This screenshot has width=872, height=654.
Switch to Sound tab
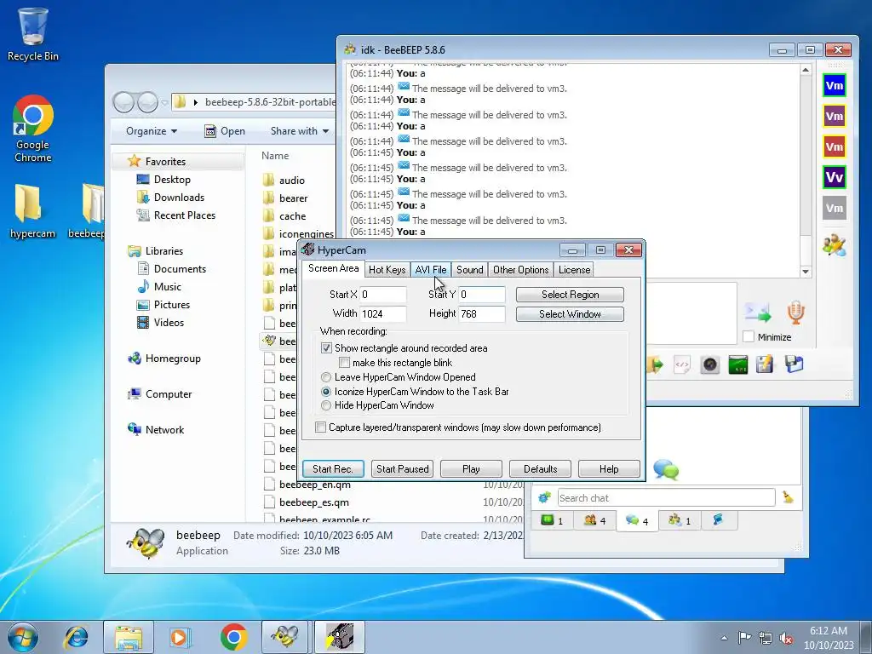coord(469,270)
